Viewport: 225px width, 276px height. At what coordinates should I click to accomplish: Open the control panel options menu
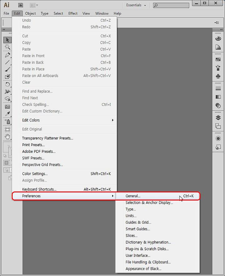[216, 23]
